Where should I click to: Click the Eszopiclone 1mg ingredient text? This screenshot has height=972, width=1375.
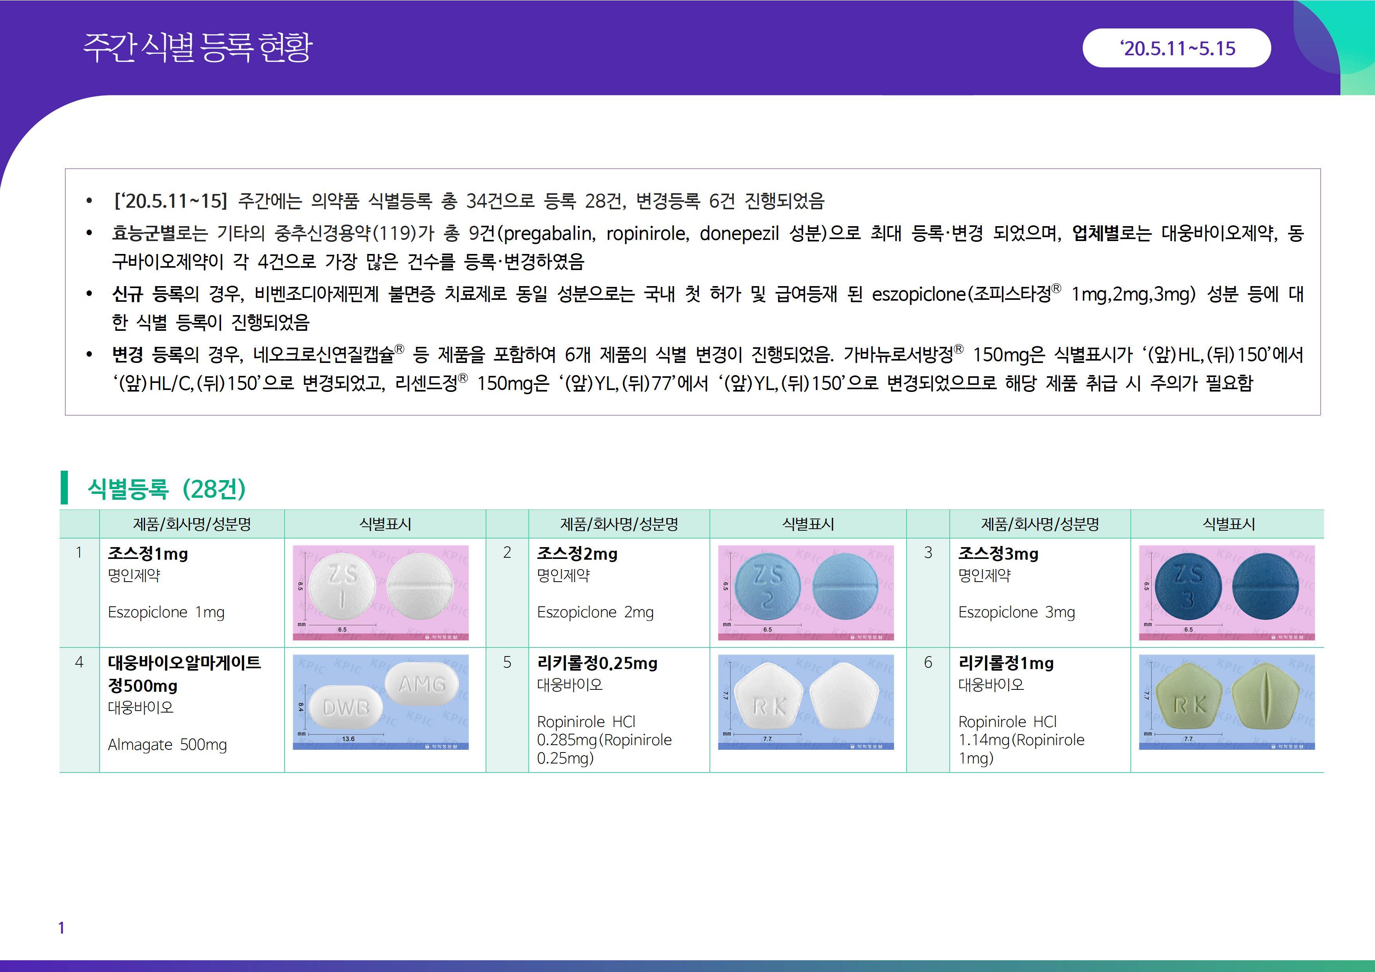coord(166,612)
